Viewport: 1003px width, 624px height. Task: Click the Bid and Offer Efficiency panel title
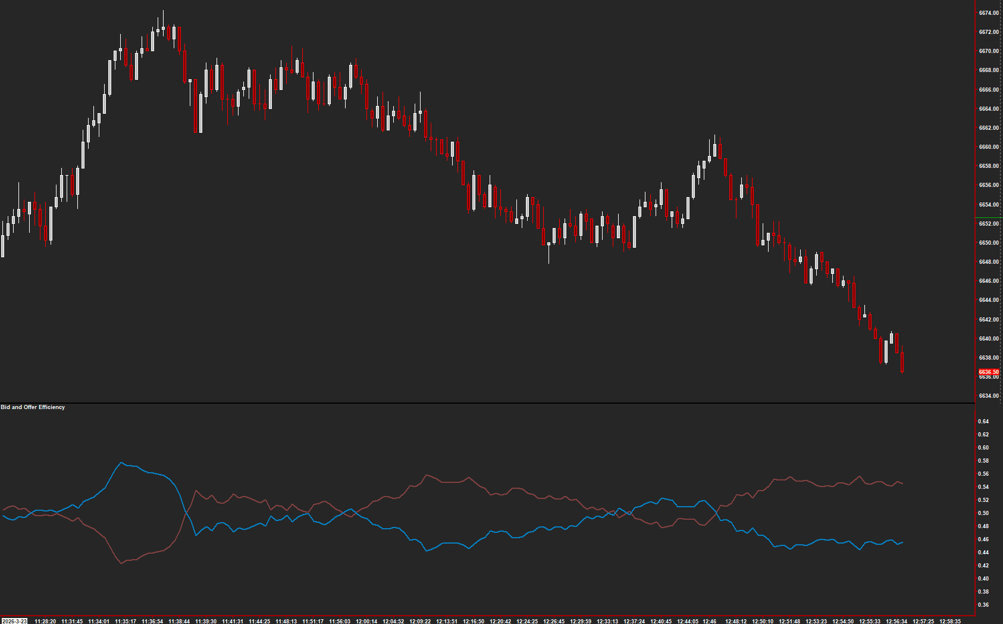(33, 408)
